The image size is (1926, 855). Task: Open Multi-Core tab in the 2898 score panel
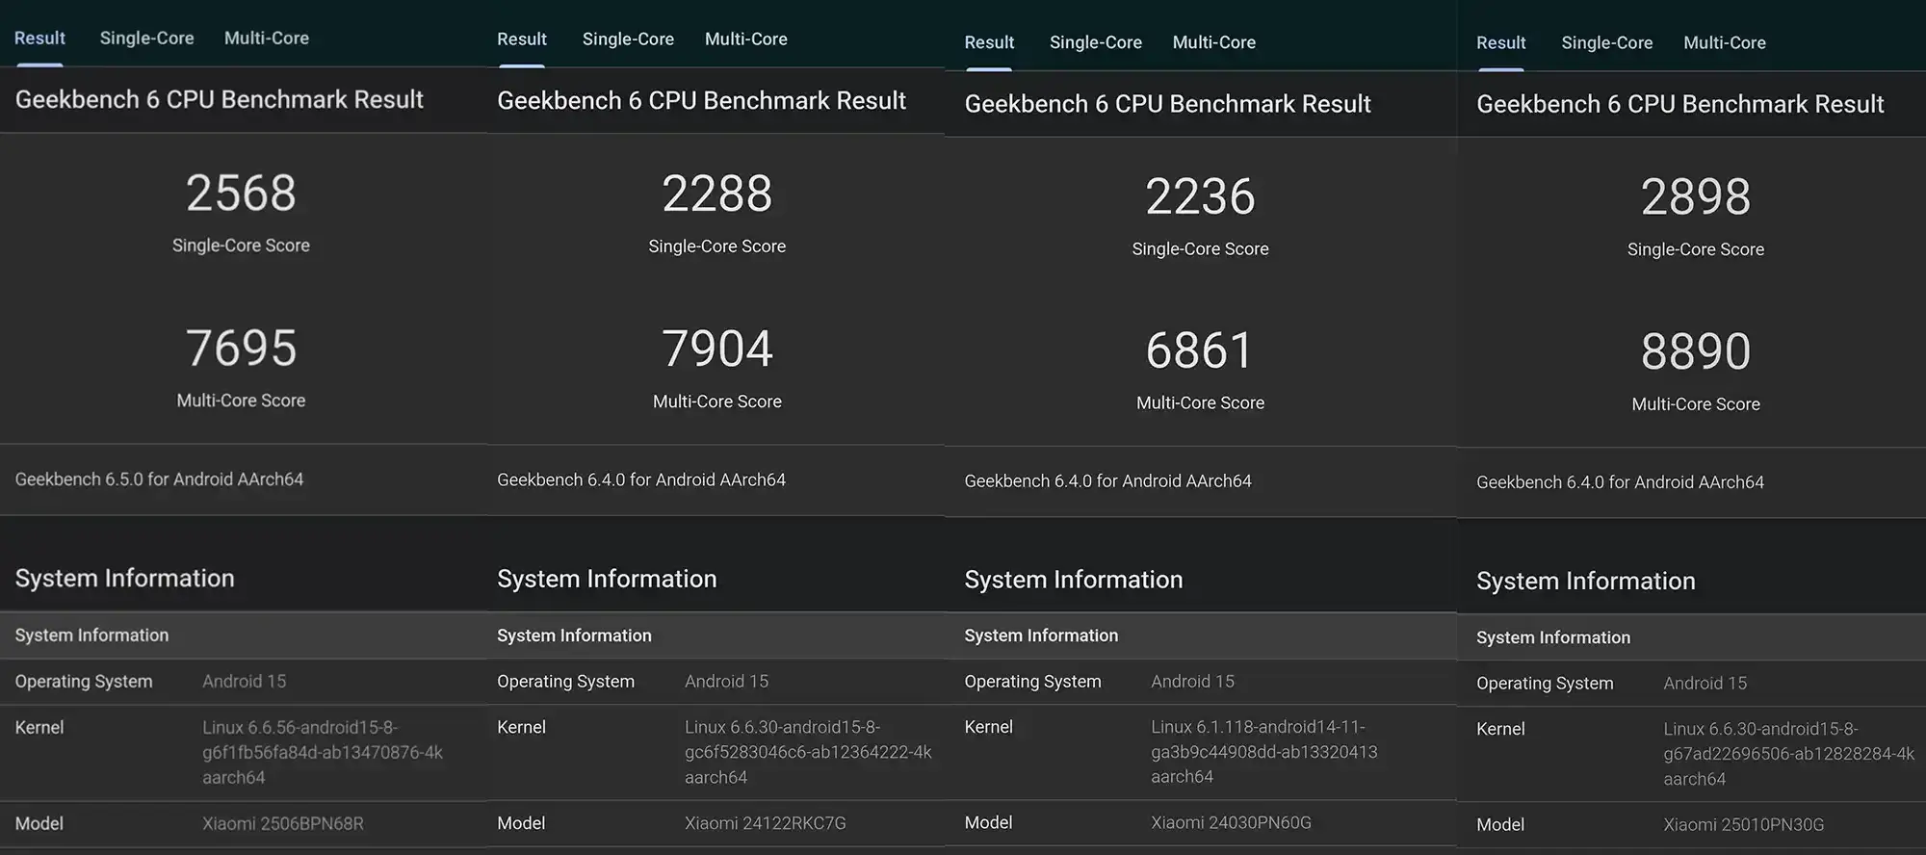click(x=1725, y=43)
